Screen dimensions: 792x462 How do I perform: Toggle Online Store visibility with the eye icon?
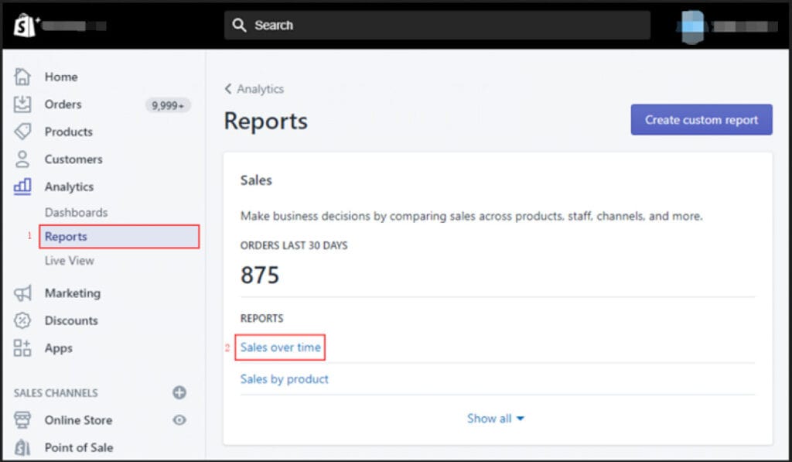[179, 420]
